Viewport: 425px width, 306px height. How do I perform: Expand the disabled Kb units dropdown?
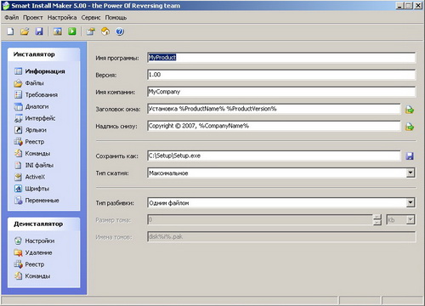(x=411, y=219)
